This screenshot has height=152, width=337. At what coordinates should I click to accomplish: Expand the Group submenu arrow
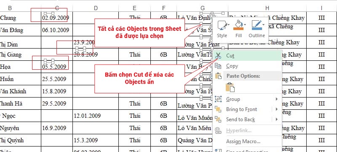[277, 99]
